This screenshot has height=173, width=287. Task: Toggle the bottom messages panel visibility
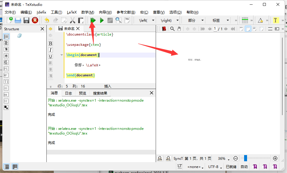click(x=15, y=167)
